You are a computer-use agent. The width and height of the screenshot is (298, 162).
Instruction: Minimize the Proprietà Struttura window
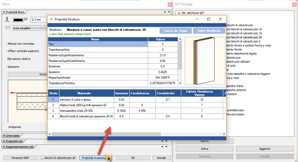tap(197, 19)
